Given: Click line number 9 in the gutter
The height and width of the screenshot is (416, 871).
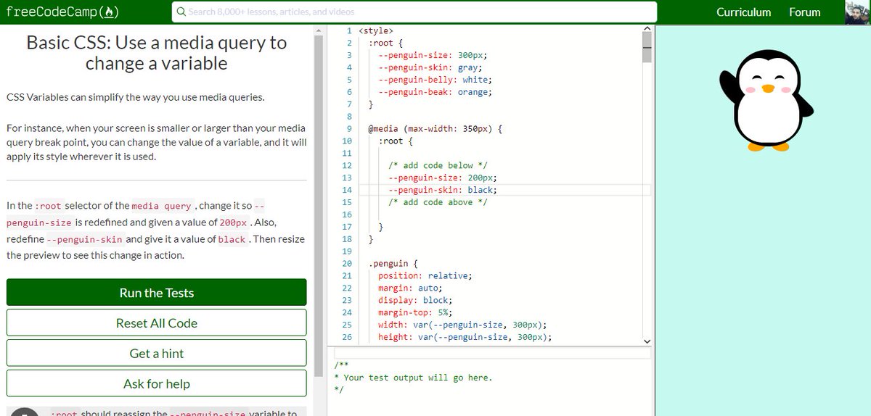Looking at the screenshot, I should [x=348, y=128].
